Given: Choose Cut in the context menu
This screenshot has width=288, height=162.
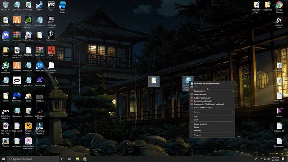Looking at the screenshot, I should (x=212, y=116).
